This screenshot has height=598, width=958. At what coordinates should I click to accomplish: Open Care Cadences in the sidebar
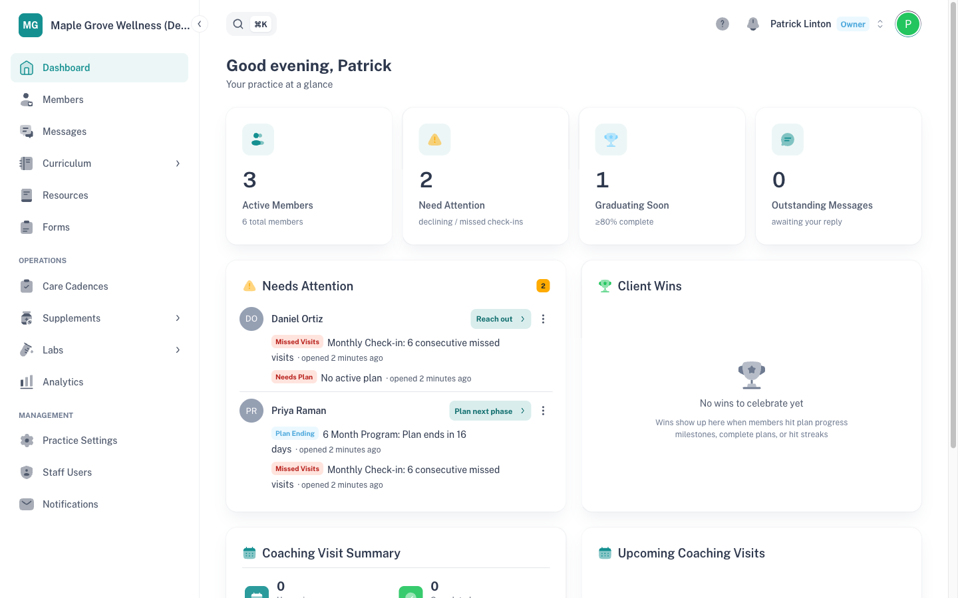tap(99, 286)
